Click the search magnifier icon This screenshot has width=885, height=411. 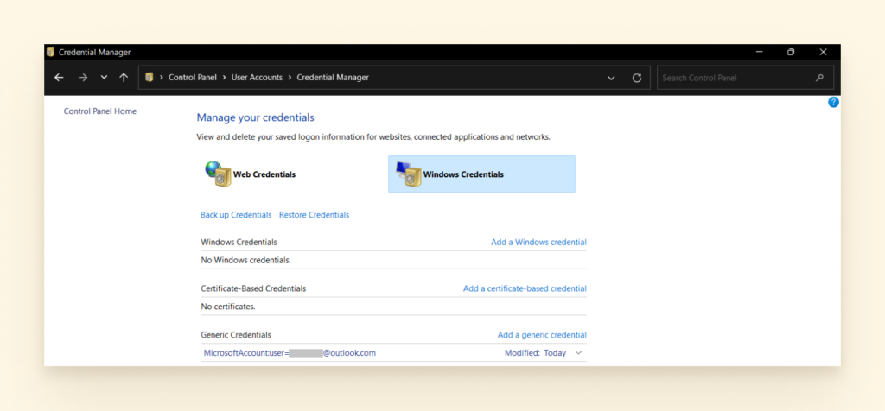819,78
